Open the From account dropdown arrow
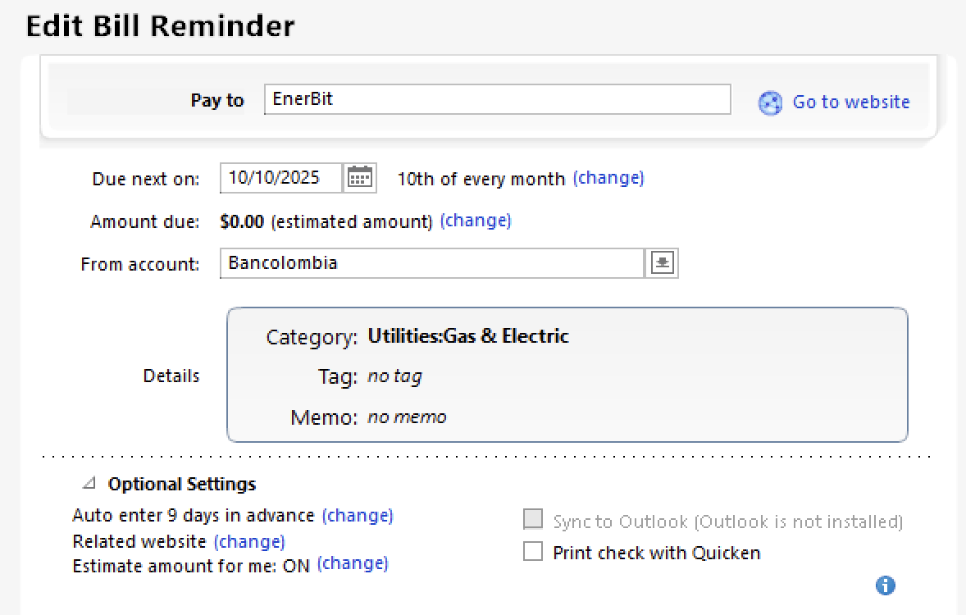The image size is (966, 615). (662, 263)
